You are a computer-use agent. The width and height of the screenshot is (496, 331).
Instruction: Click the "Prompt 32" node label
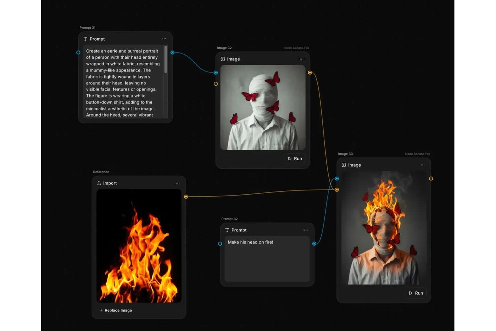(x=230, y=219)
